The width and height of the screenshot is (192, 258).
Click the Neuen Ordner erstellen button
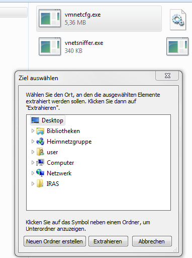[55, 241]
